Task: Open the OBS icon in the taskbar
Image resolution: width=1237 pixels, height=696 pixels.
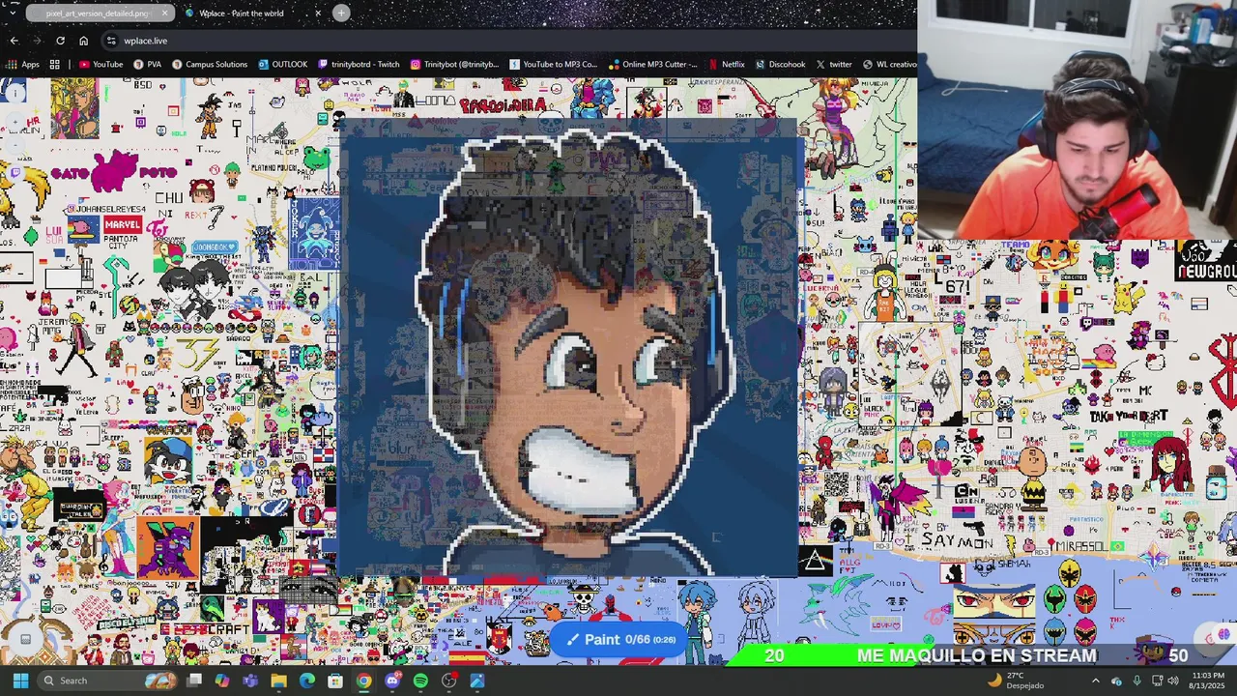Action: coord(449,681)
